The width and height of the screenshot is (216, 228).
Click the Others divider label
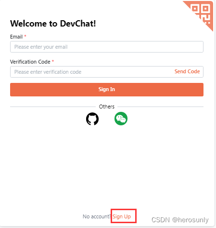coord(107,107)
